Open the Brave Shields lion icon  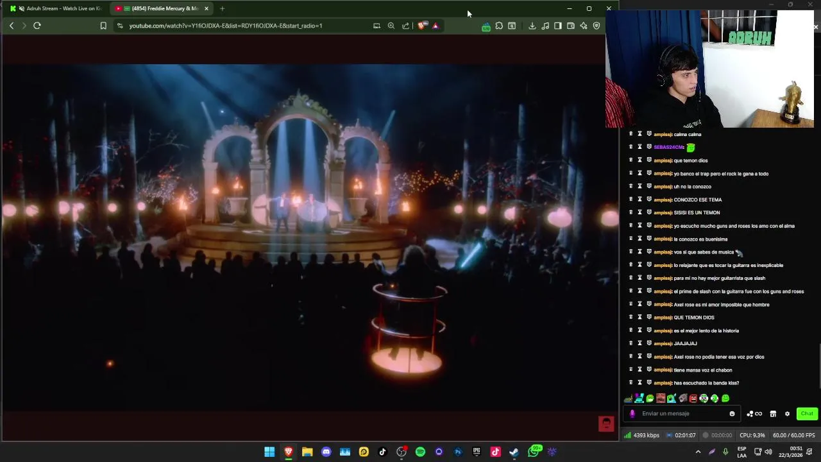point(421,26)
